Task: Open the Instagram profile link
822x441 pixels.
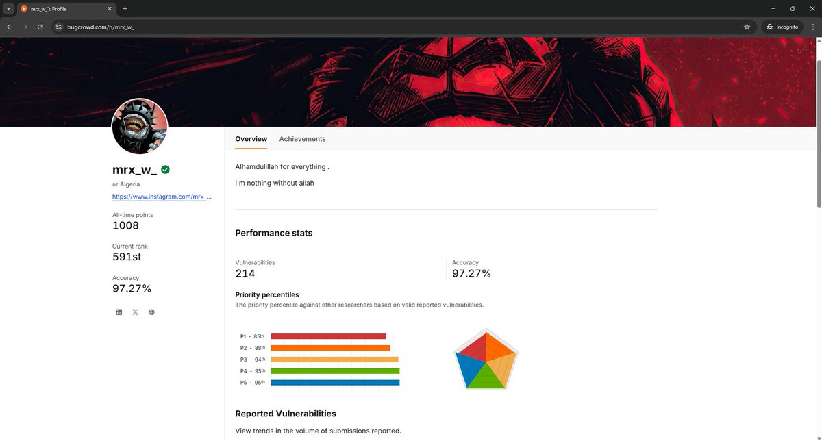Action: (x=162, y=197)
